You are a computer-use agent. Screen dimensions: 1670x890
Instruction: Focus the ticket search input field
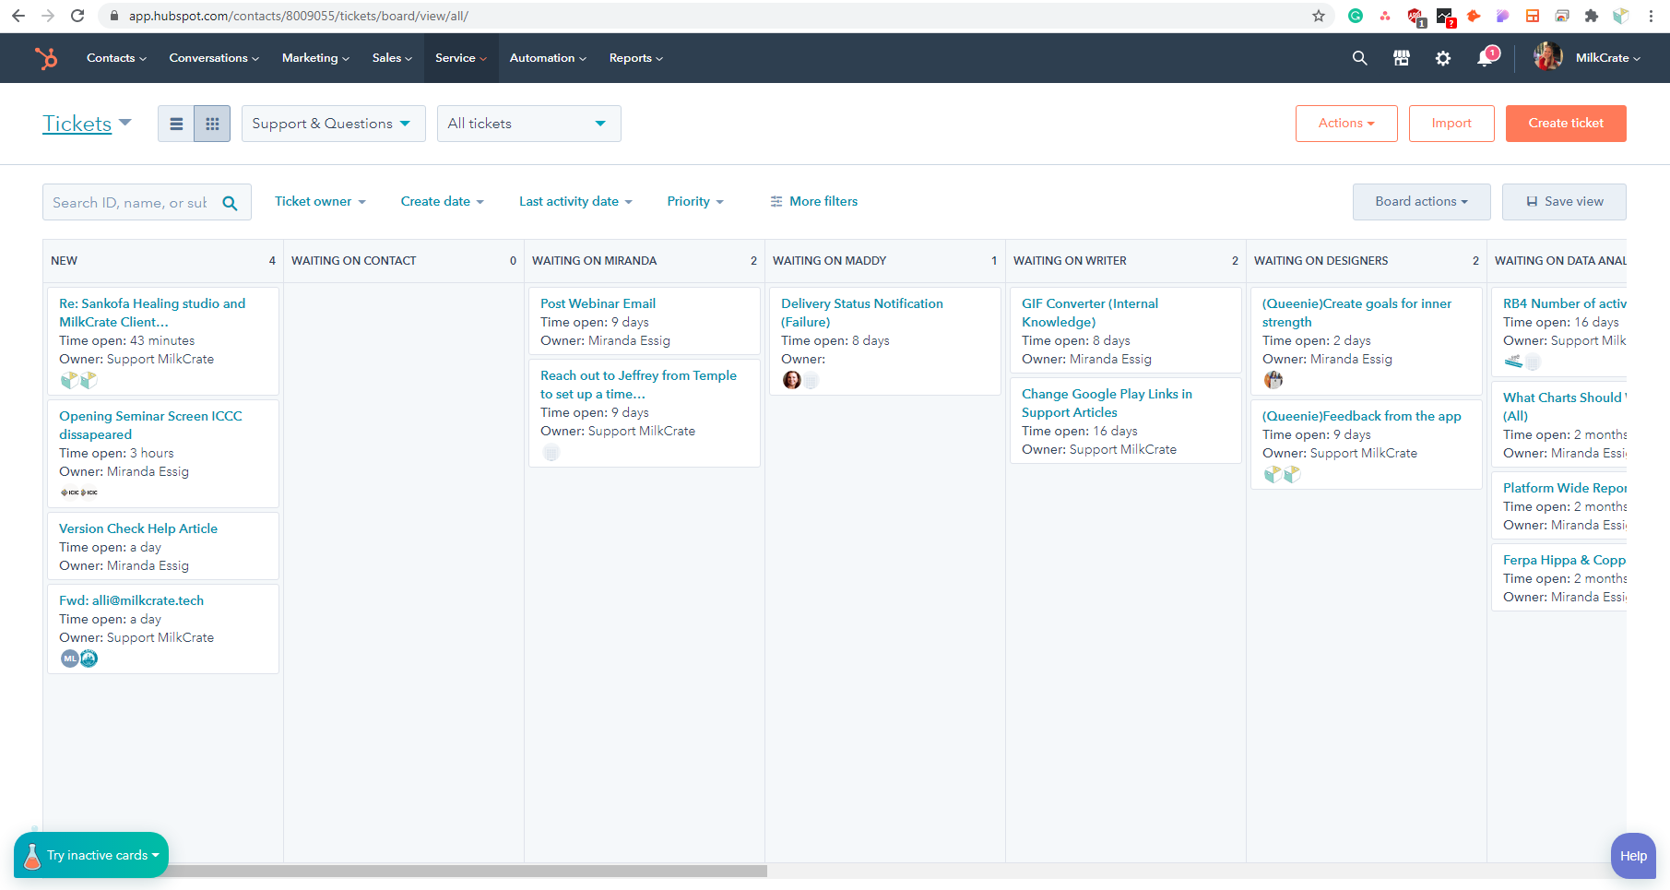129,203
